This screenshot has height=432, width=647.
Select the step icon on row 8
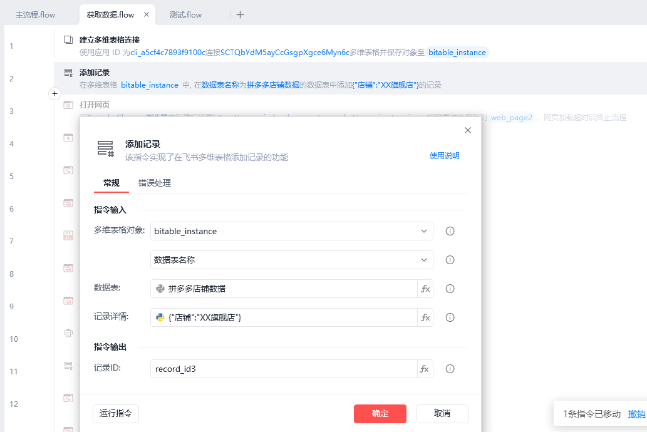point(68,268)
